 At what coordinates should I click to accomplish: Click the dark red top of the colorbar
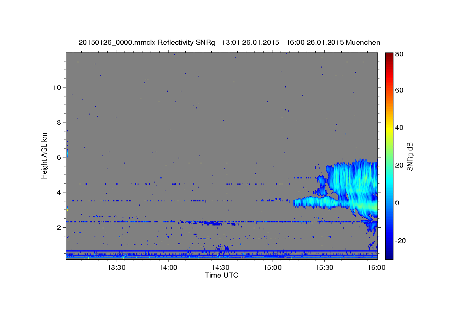(x=389, y=56)
